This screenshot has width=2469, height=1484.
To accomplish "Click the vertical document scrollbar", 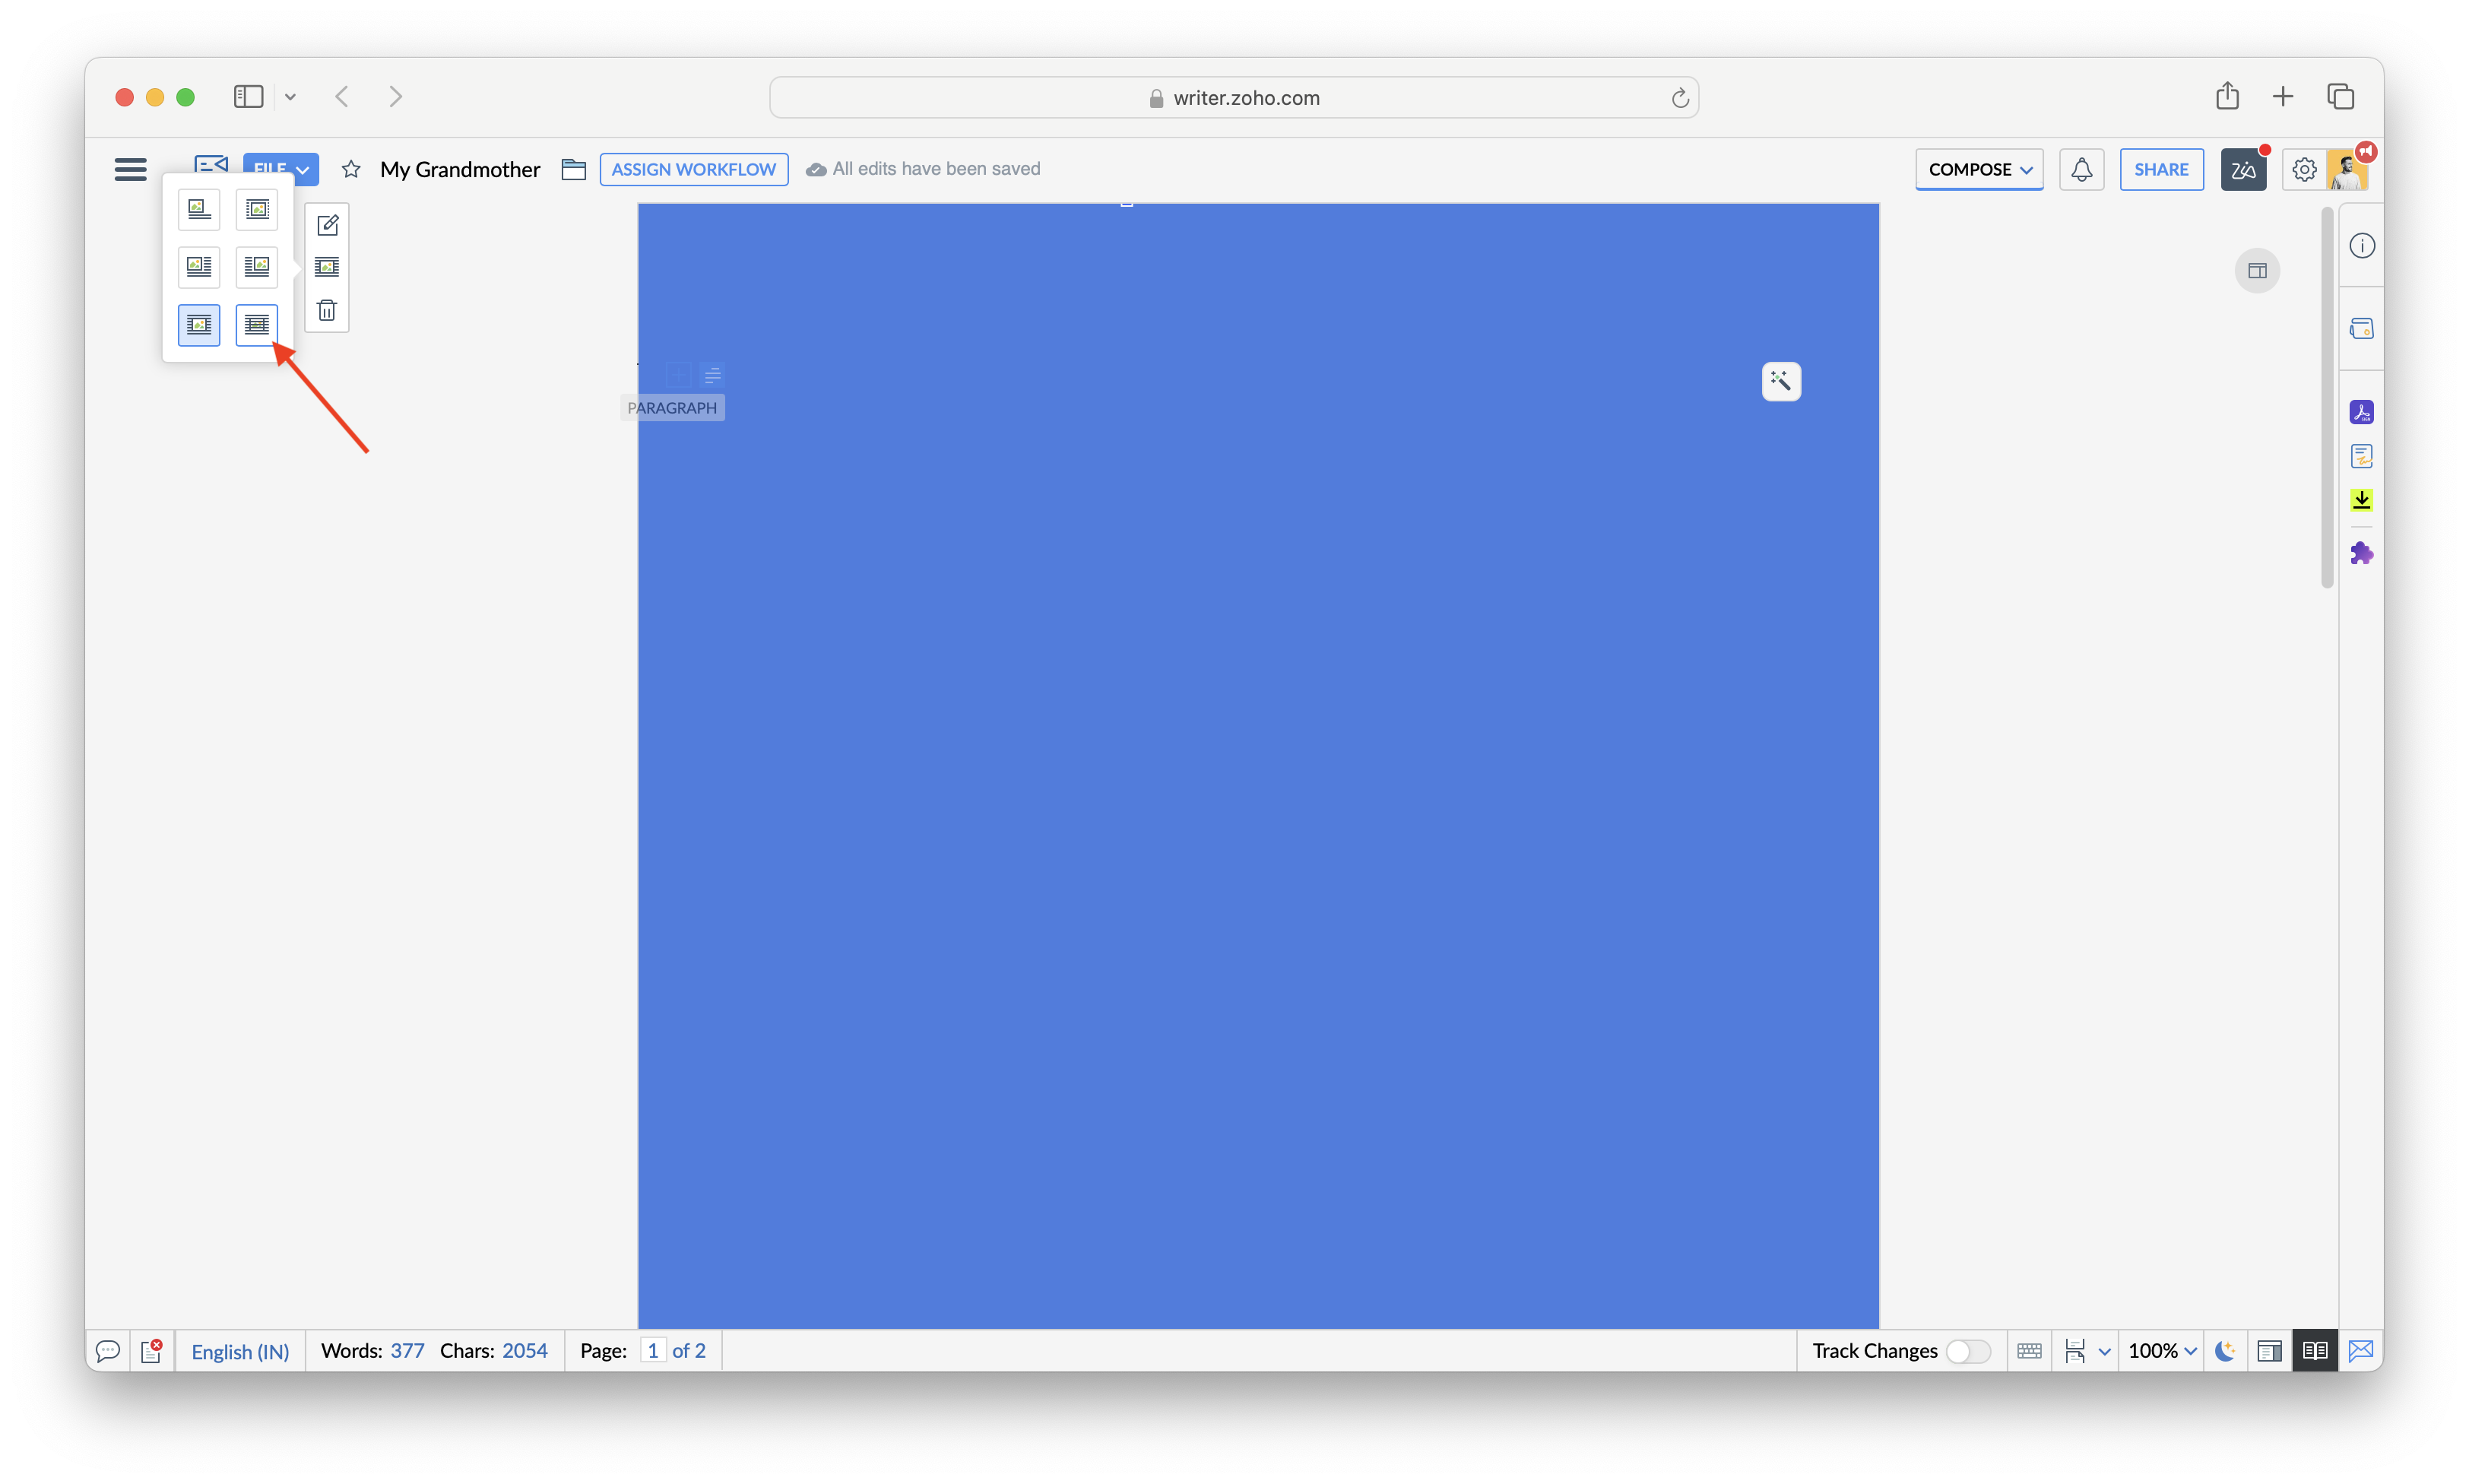I will tap(2327, 397).
